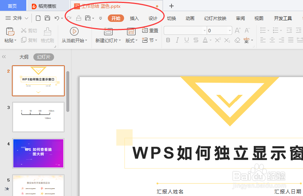The height and width of the screenshot is (196, 303).
Task: Click the New document icon
Action: click(x=38, y=18)
